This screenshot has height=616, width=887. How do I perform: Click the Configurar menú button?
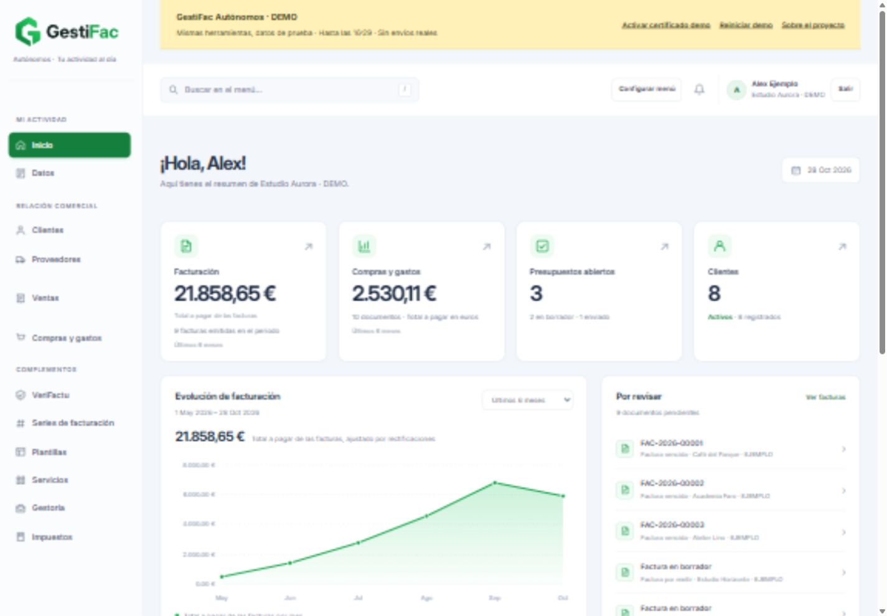(647, 89)
